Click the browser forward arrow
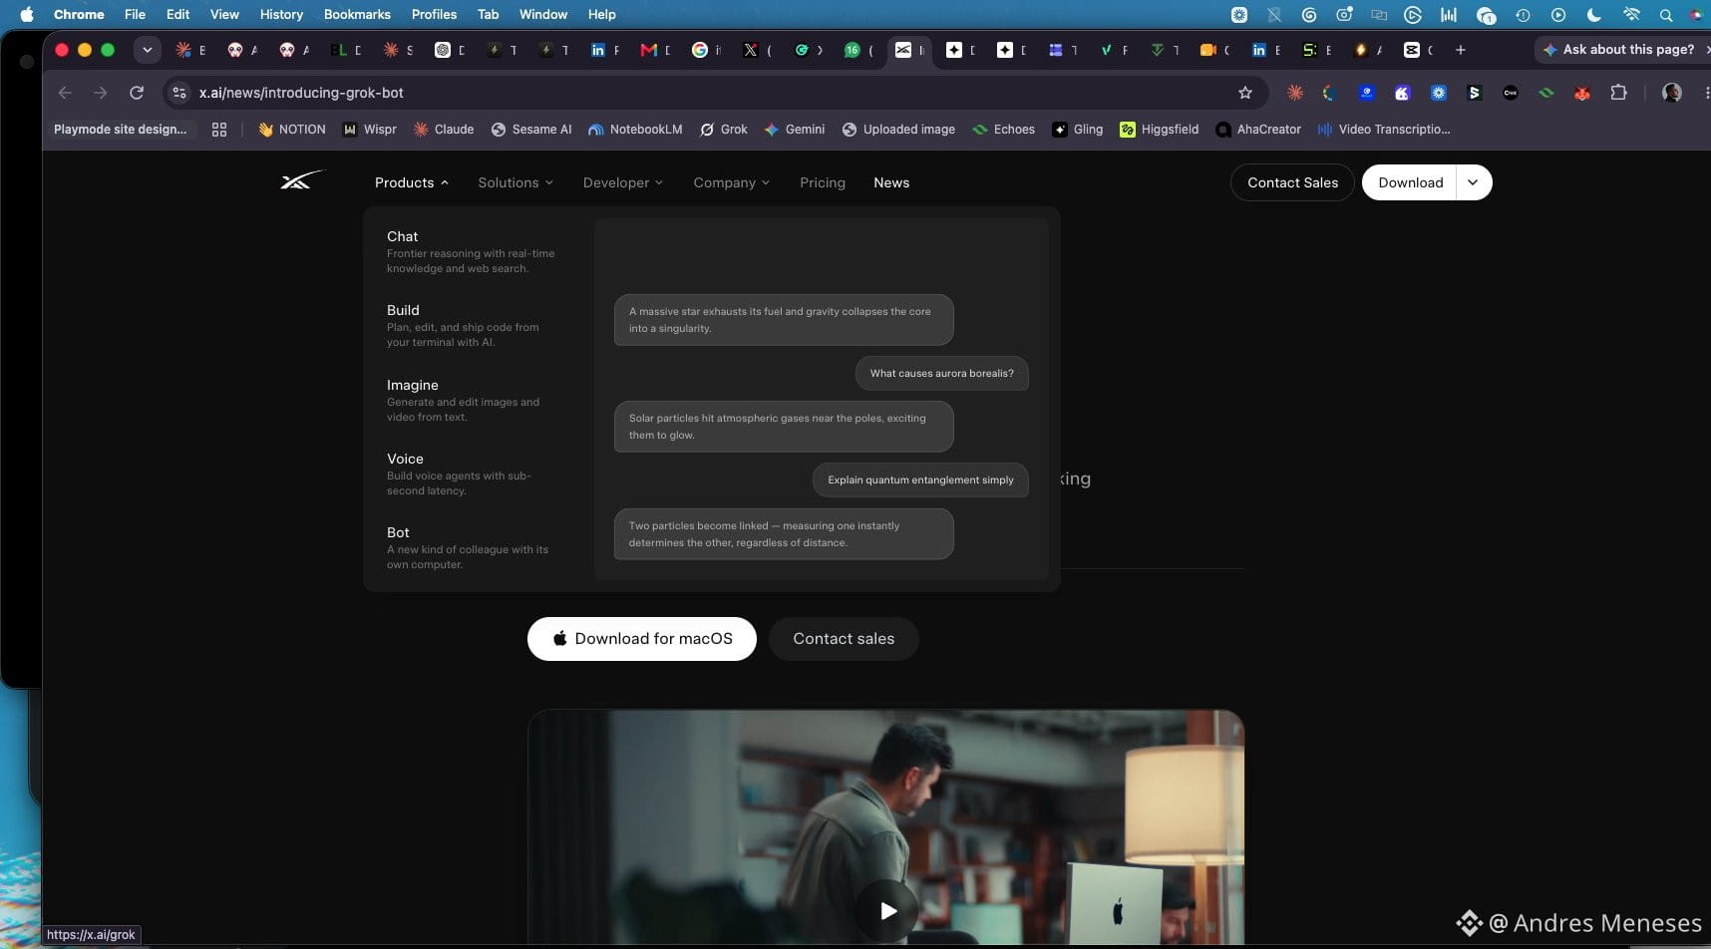This screenshot has width=1711, height=949. click(101, 93)
